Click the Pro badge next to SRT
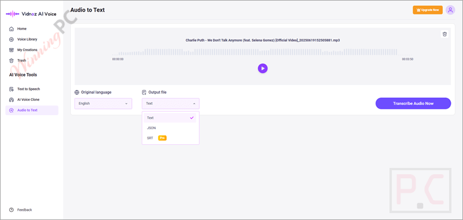 pyautogui.click(x=163, y=138)
